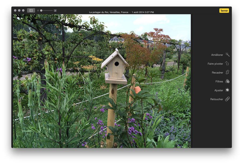
Task: Click the yellow Terminé button
Action: (x=224, y=11)
